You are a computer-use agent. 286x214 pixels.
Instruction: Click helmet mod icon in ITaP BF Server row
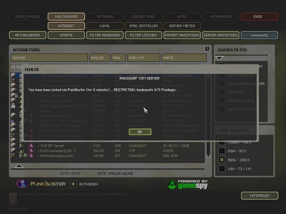click(x=13, y=146)
